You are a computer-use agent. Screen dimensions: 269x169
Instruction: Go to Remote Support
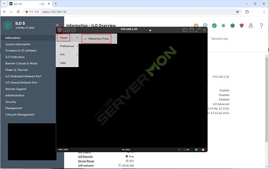click(16, 89)
